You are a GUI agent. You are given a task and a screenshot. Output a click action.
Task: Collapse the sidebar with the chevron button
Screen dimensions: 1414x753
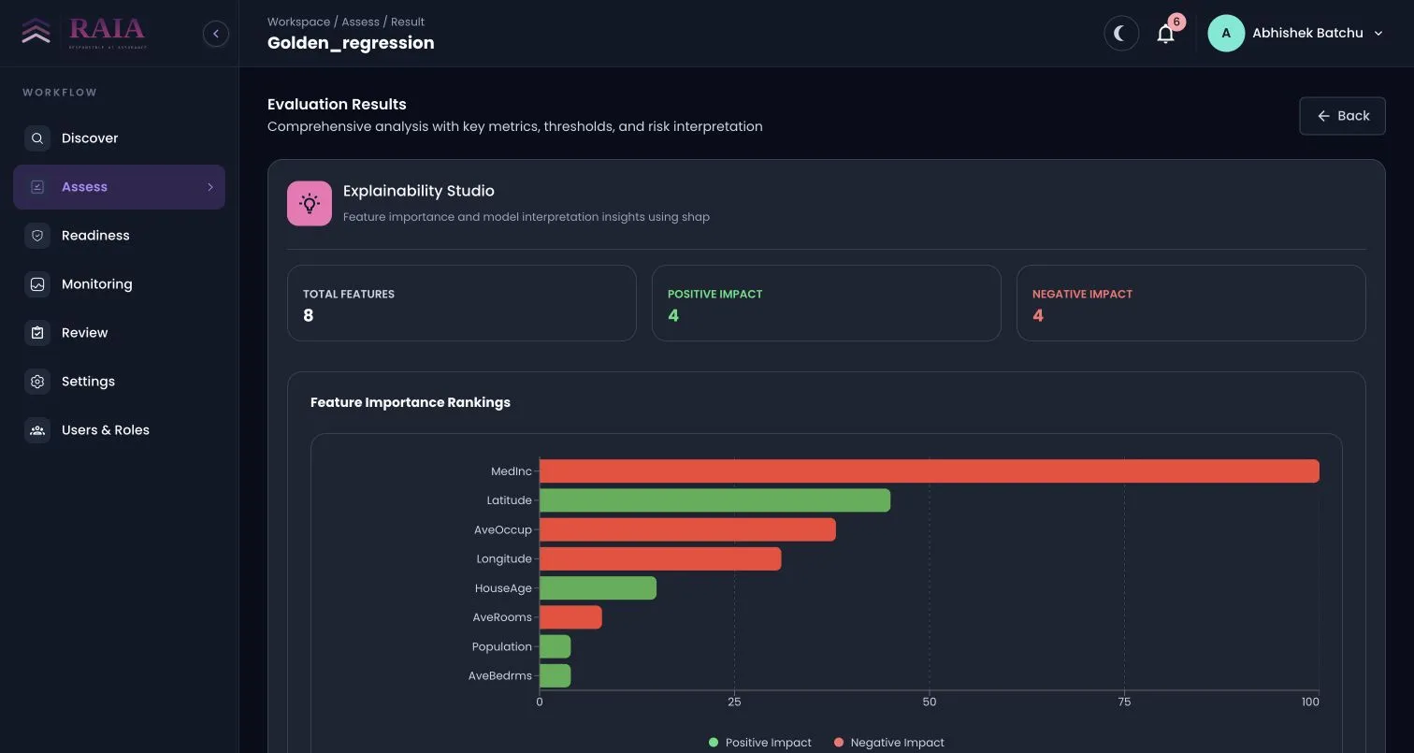pos(216,34)
